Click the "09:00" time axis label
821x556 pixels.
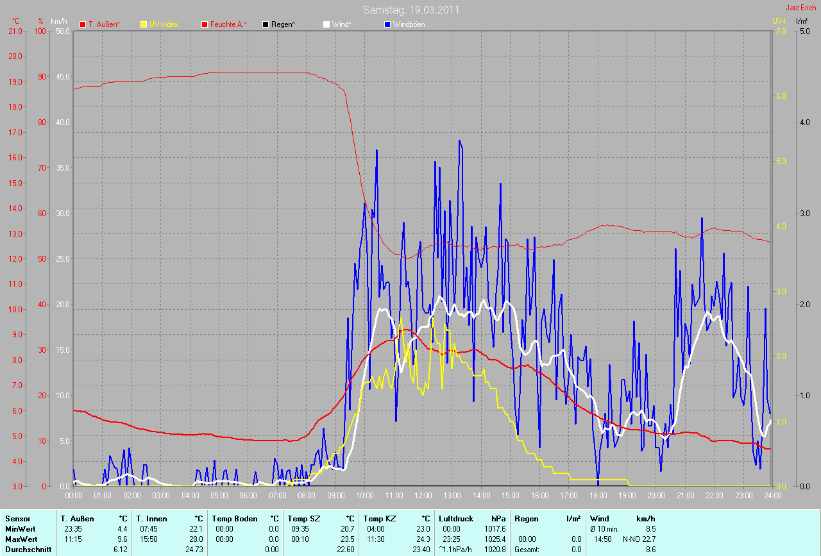pyautogui.click(x=336, y=496)
